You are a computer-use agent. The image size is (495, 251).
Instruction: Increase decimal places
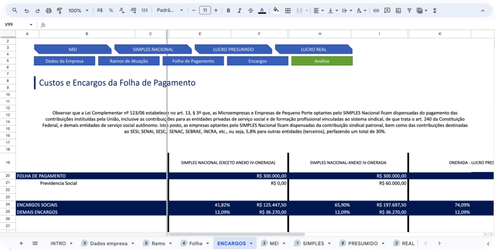pyautogui.click(x=133, y=11)
